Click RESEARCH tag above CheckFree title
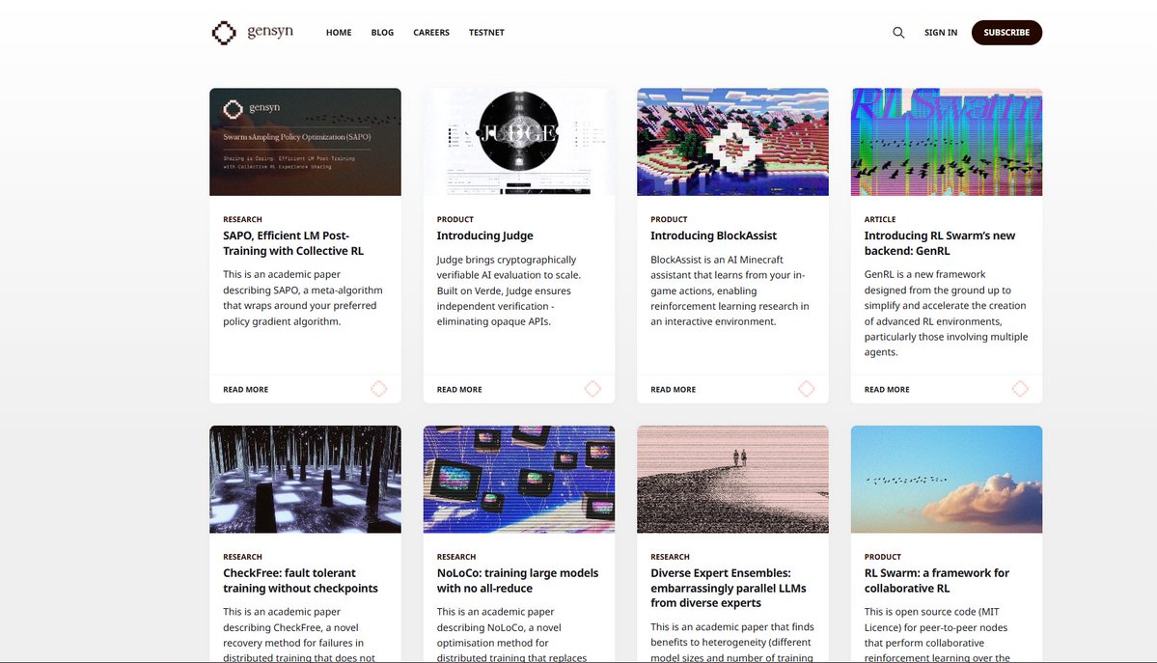This screenshot has height=663, width=1157. click(x=243, y=557)
